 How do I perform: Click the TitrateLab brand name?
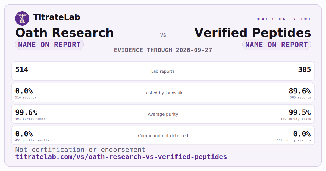point(57,17)
